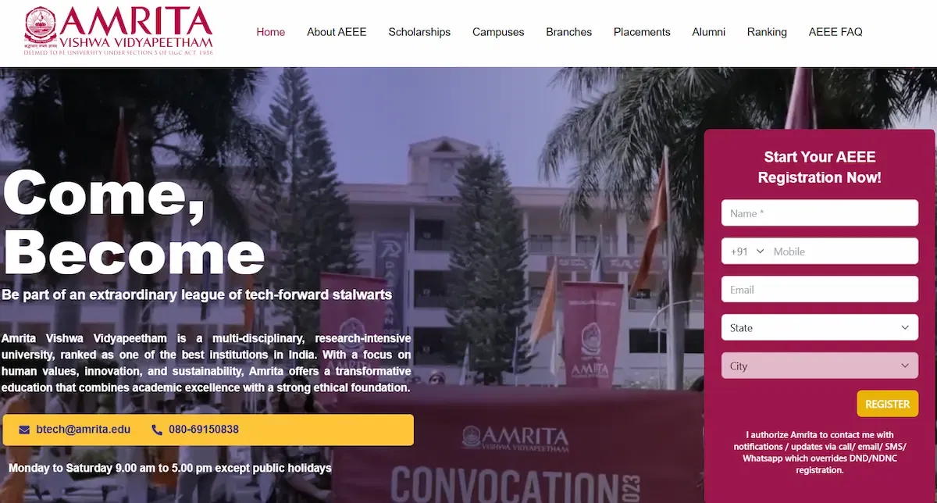The width and height of the screenshot is (937, 503).
Task: Go to the Alumni page
Action: [x=709, y=32]
